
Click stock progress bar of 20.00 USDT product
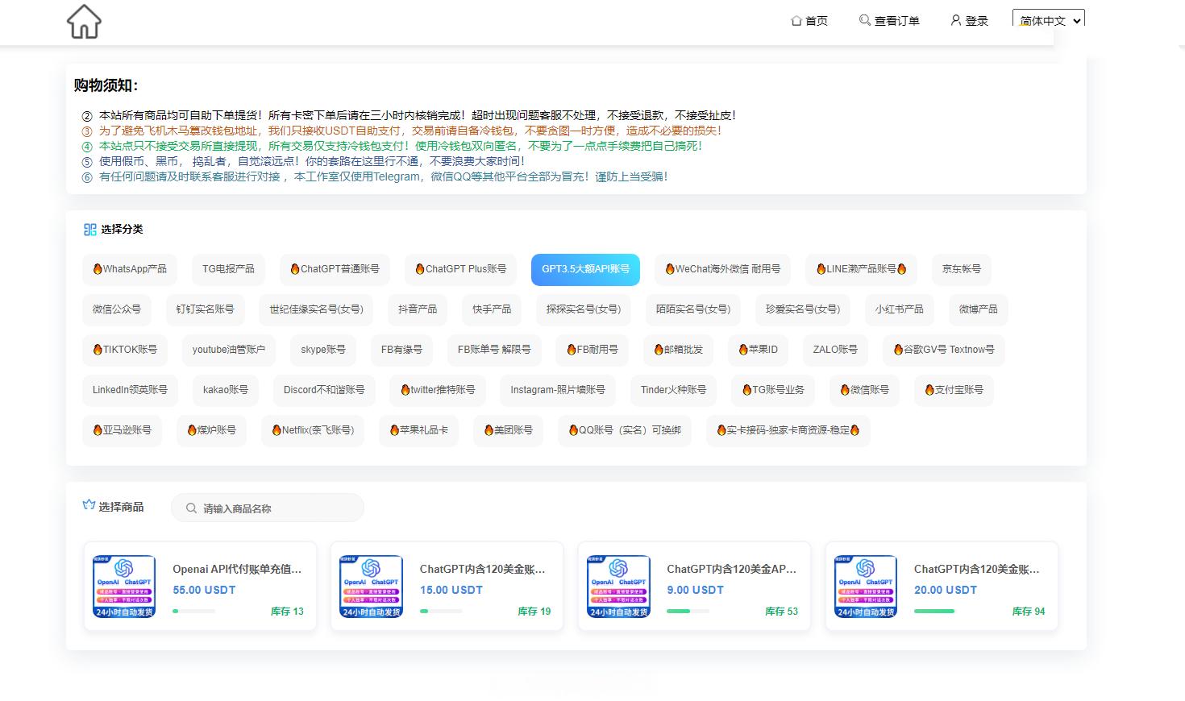pos(934,612)
